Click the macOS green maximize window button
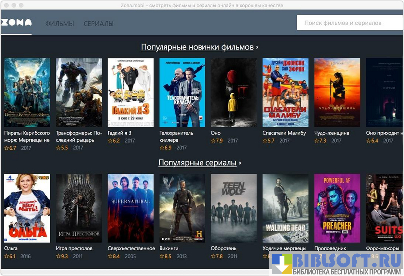Screen dimensions: 404x276 [x=22, y=5]
